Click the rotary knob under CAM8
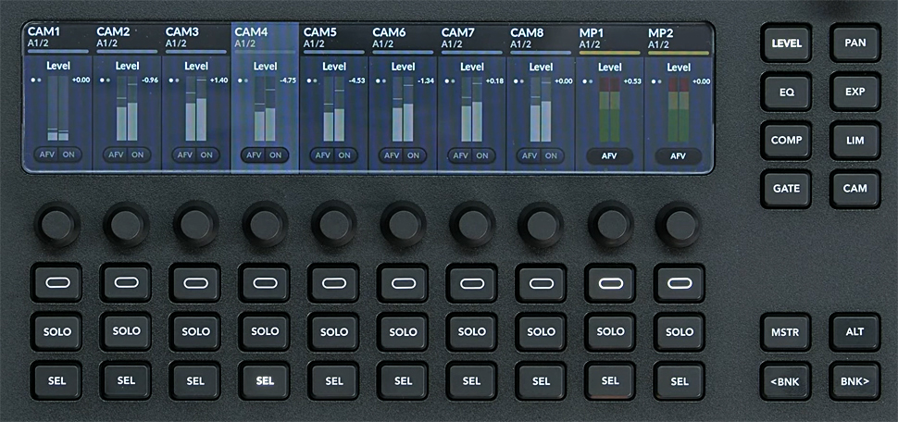 542,225
